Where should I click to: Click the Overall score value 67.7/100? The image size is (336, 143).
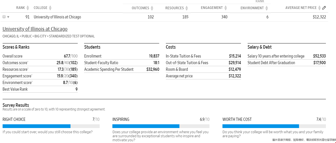click(x=71, y=56)
